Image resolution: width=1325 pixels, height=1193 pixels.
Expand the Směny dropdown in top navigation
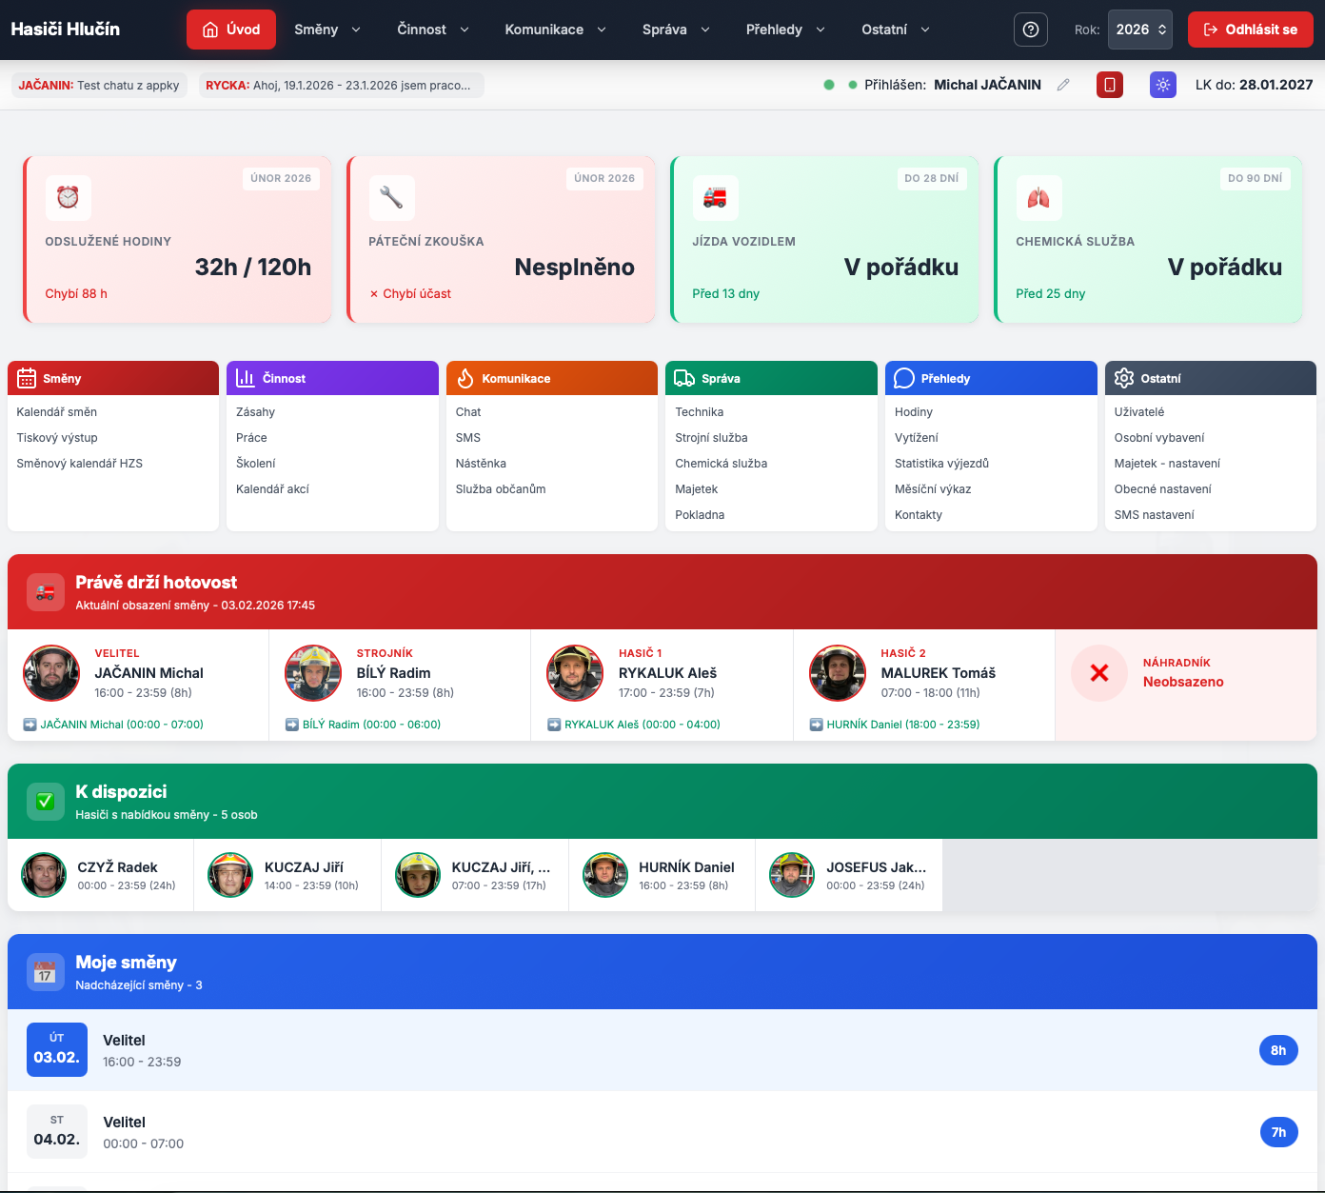pyautogui.click(x=326, y=30)
